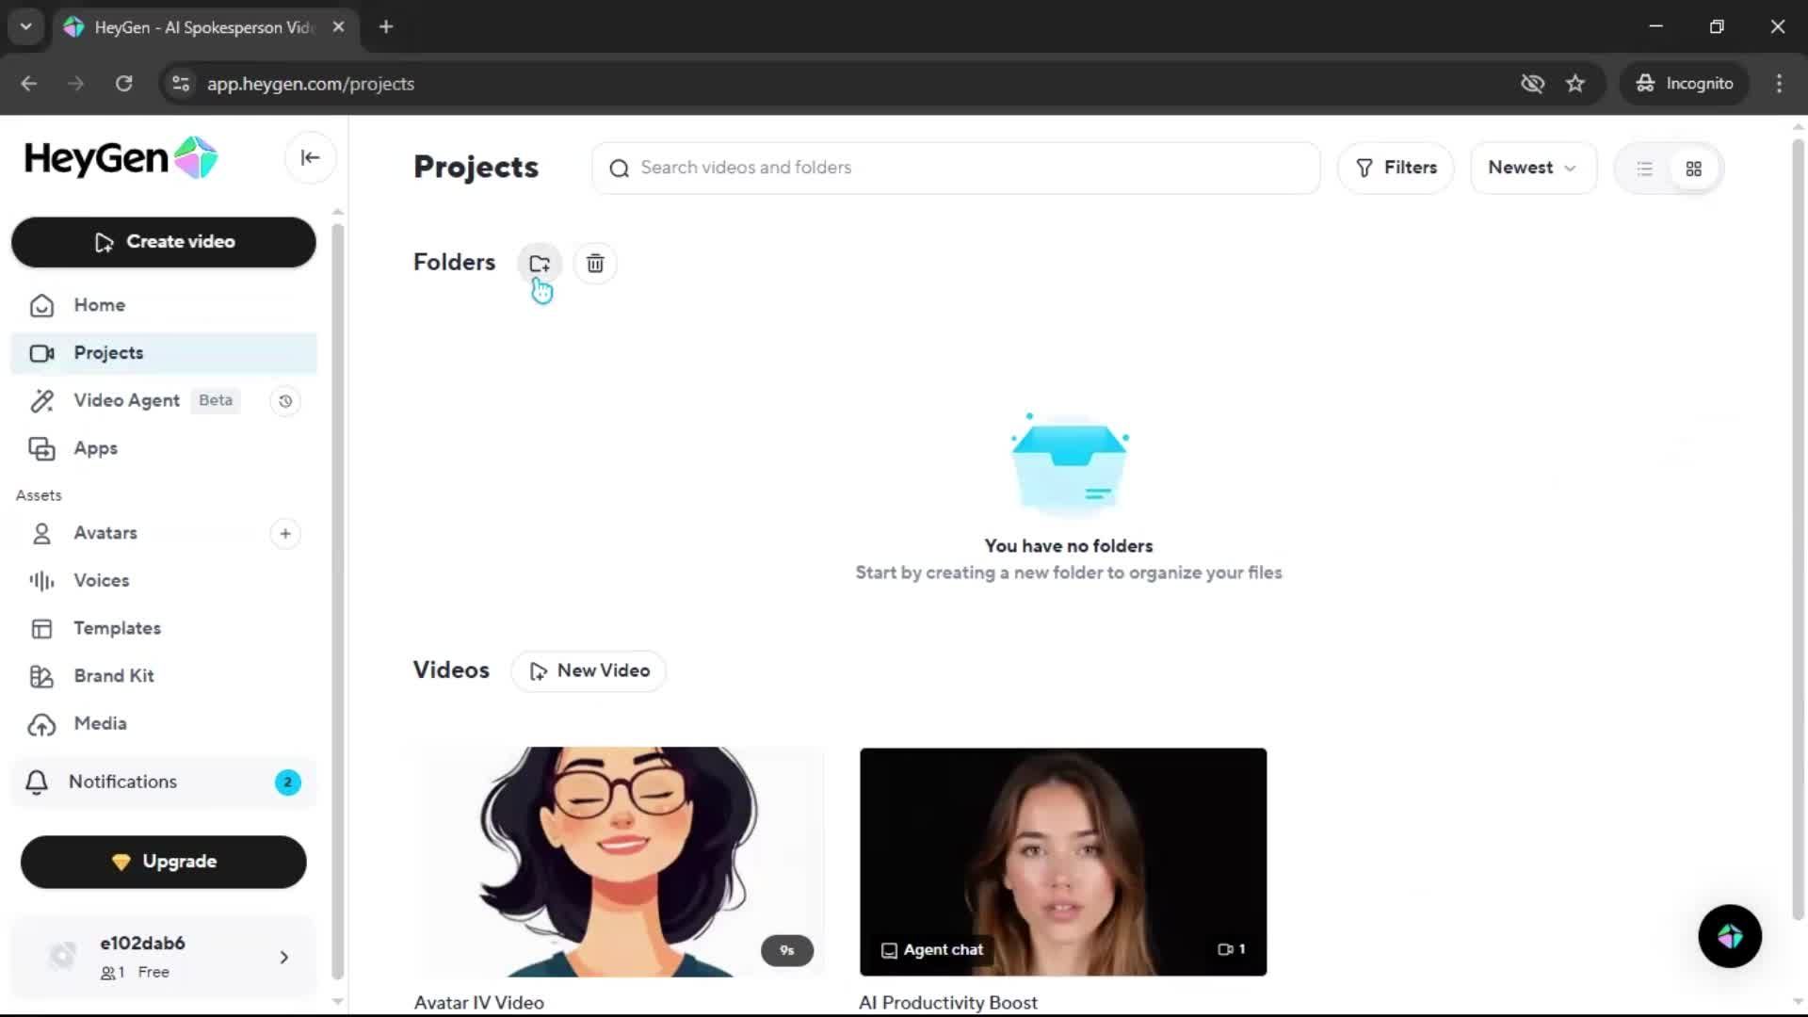Create a new folder
The width and height of the screenshot is (1808, 1017).
pyautogui.click(x=539, y=263)
